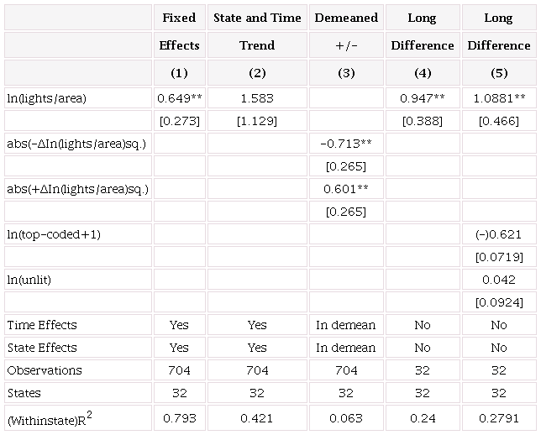This screenshot has width=541, height=435.
Task: Select the "State Effects" row label
Action: 42,348
